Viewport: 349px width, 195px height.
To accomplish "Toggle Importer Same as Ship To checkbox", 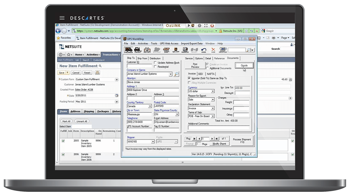I will [x=189, y=78].
